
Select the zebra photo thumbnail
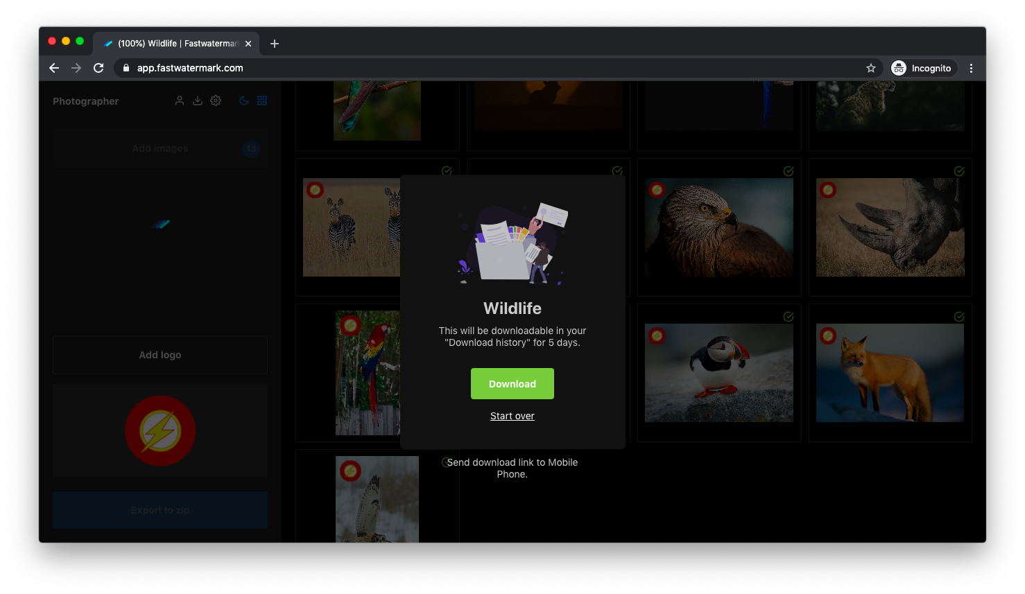point(352,227)
